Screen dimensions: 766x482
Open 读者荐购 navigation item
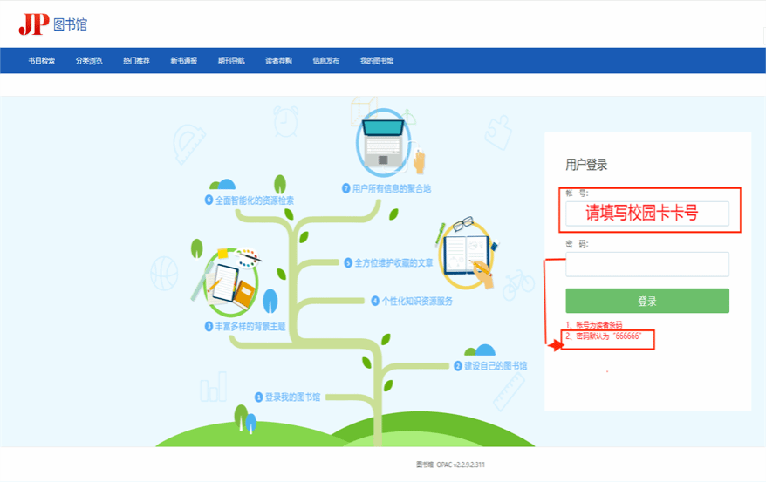(x=278, y=61)
